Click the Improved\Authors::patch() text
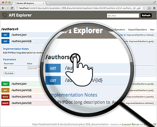Viewport: 157px width, 127px height. coord(140,97)
